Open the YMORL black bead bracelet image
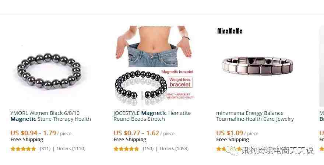 click(49, 71)
